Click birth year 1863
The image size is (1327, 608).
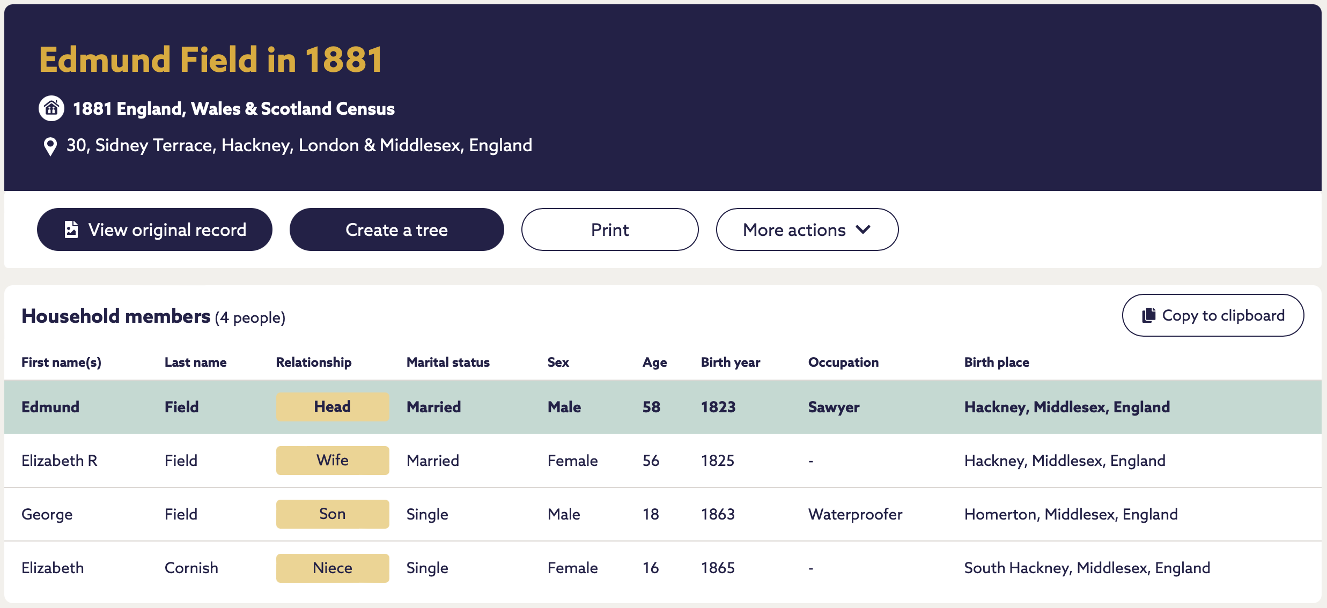coord(718,514)
